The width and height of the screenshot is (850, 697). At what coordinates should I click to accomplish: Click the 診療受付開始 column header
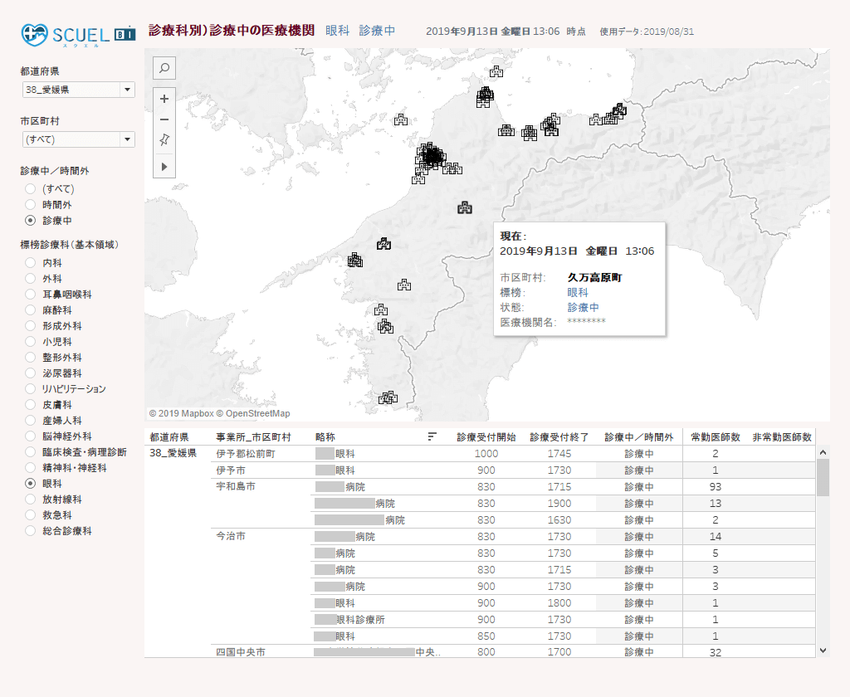(x=486, y=436)
